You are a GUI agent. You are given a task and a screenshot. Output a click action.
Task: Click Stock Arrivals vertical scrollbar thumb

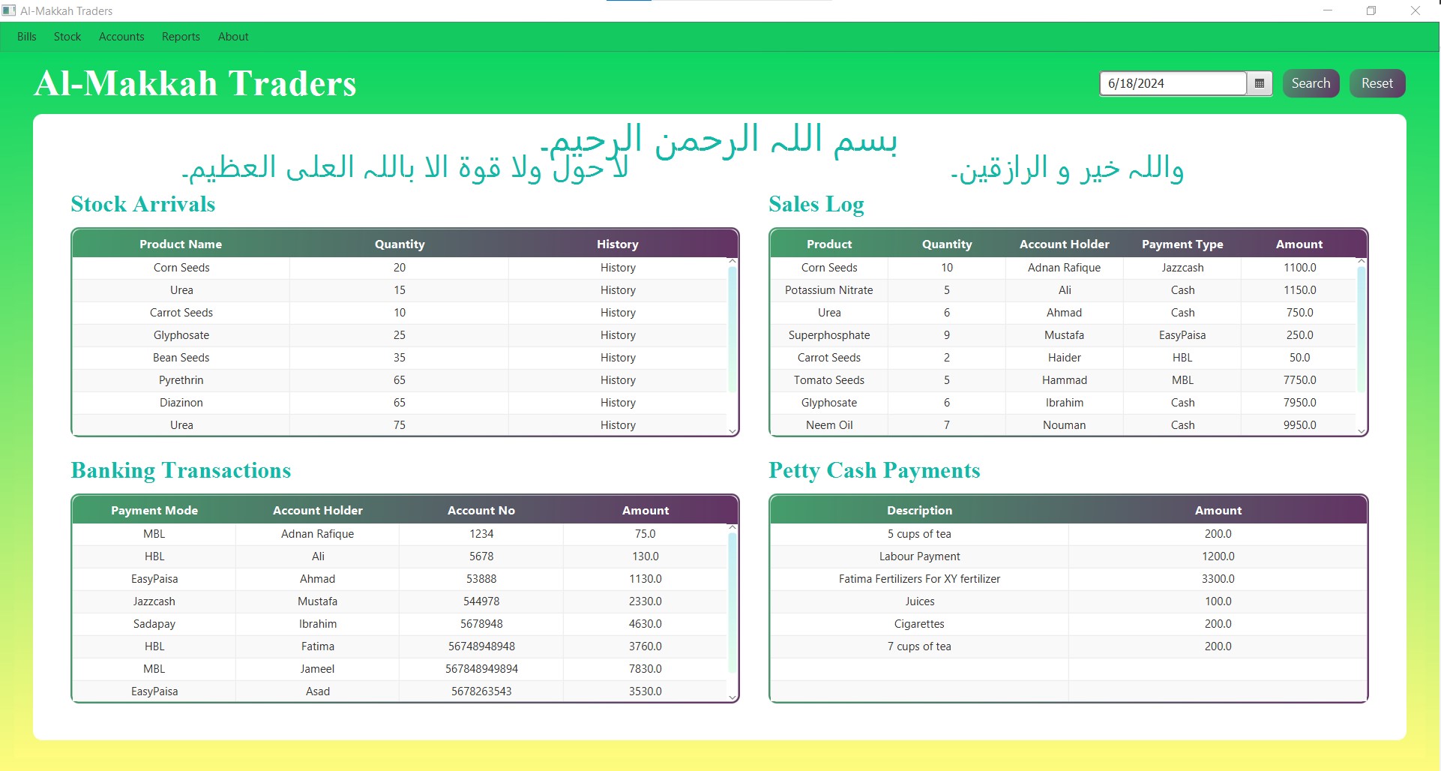732,328
